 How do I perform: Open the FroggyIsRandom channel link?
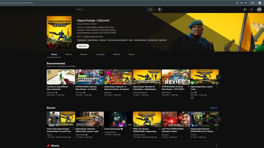[110, 132]
